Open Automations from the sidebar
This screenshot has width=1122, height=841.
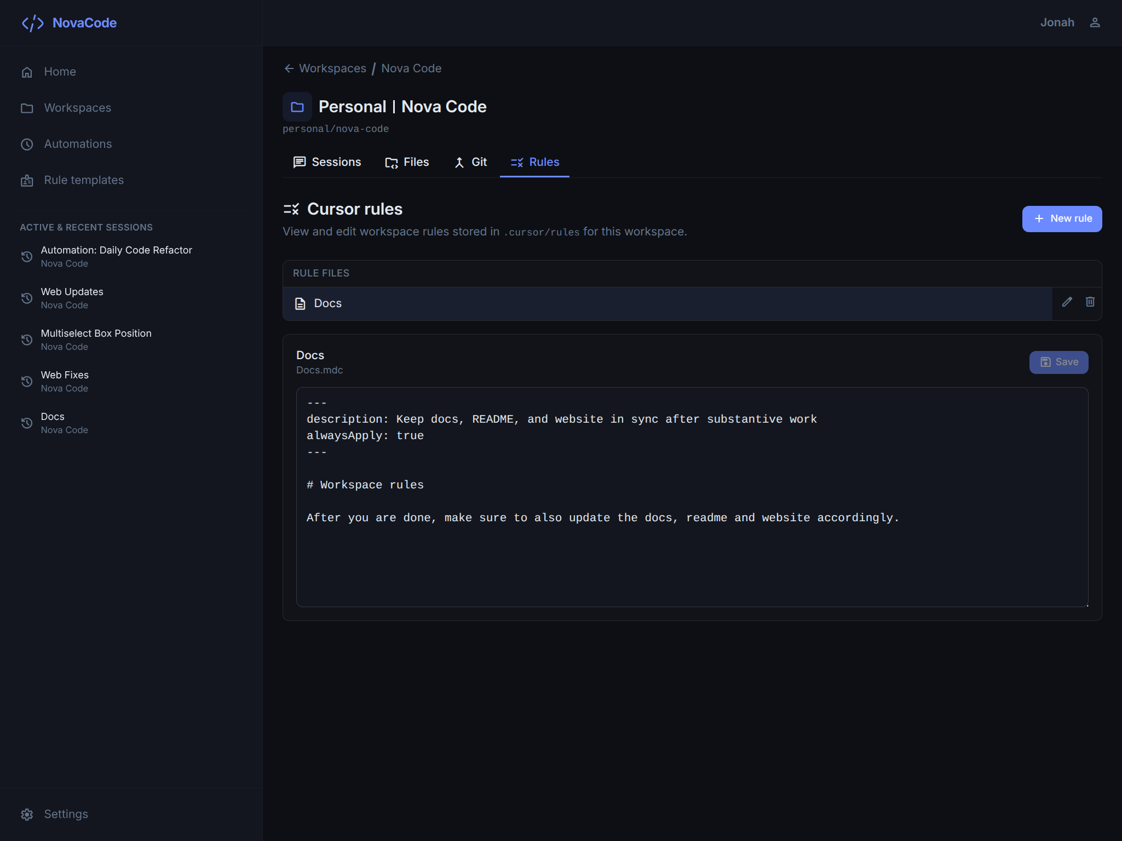click(x=131, y=144)
